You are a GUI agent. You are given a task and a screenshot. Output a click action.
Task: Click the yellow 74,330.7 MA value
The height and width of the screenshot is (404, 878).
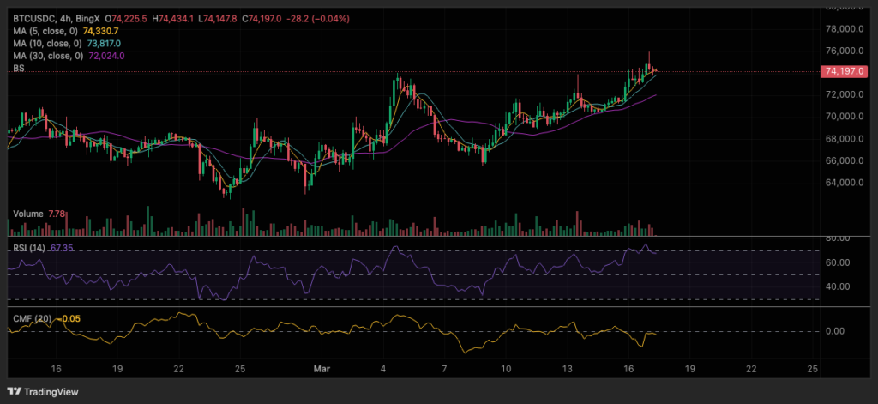[x=103, y=31]
